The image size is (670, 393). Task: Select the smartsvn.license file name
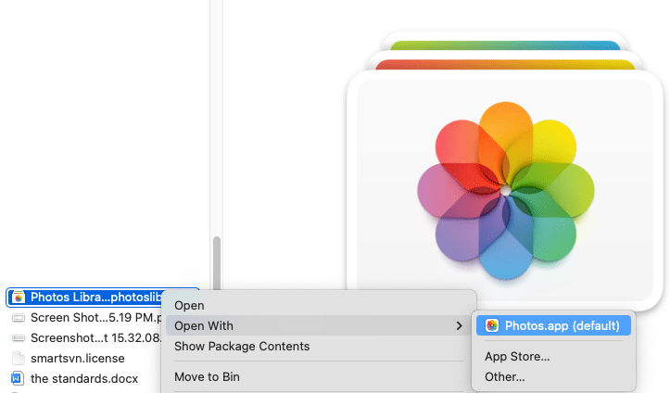point(78,358)
